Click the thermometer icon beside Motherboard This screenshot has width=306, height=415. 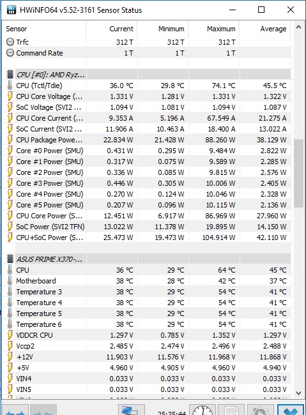click(10, 281)
